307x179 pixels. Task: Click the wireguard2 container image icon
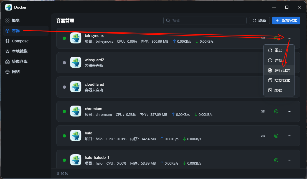[76, 63]
